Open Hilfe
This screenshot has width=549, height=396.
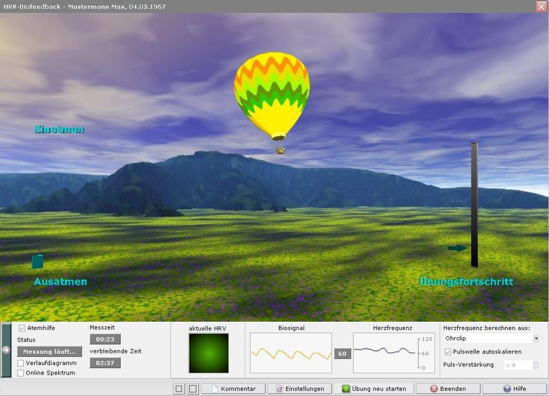(514, 389)
